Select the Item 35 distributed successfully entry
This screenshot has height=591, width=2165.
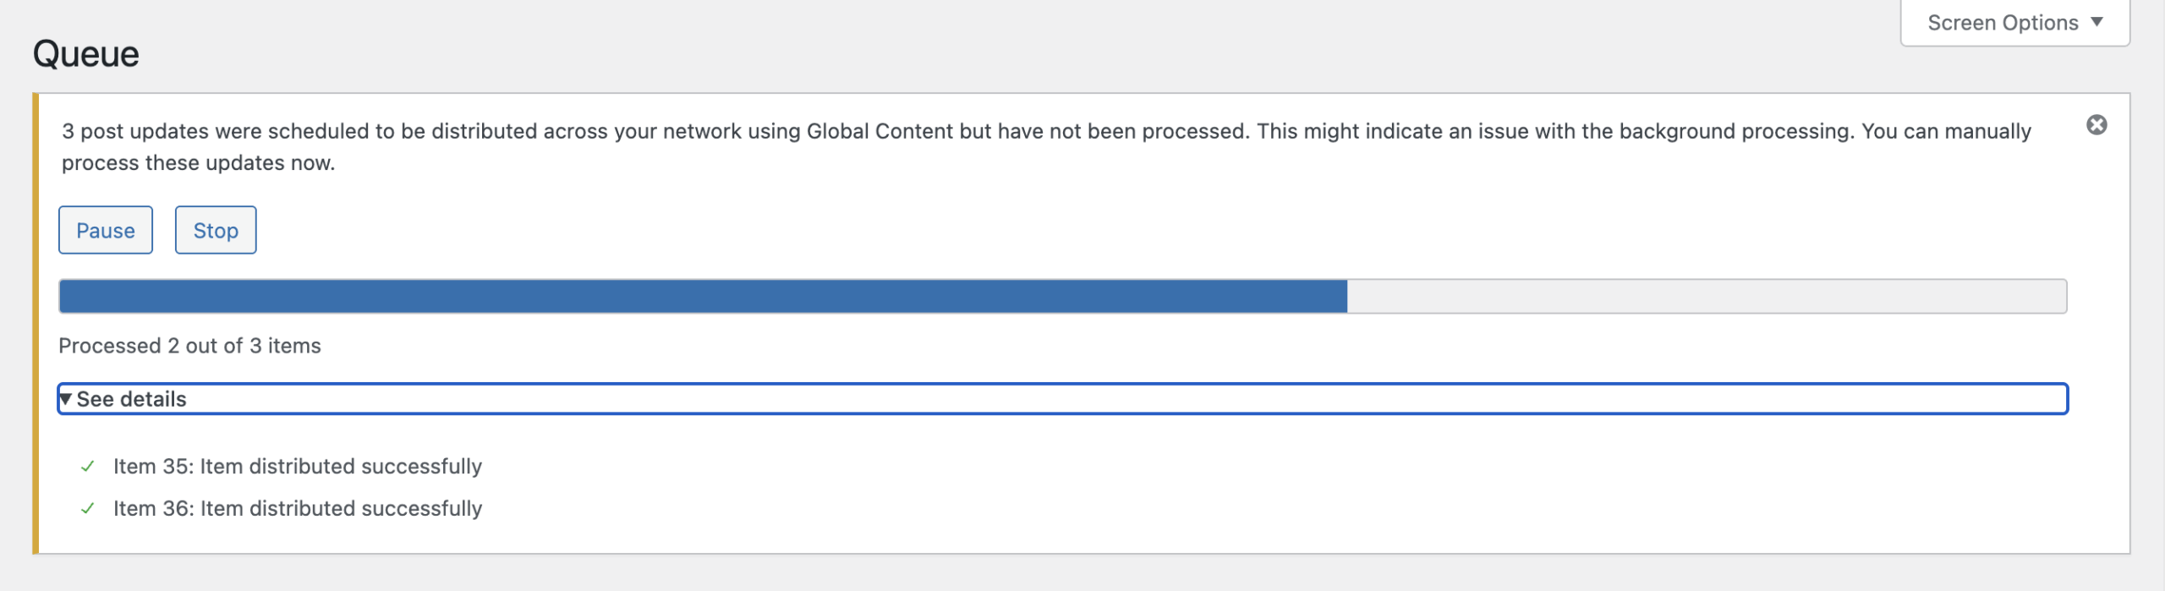point(297,467)
